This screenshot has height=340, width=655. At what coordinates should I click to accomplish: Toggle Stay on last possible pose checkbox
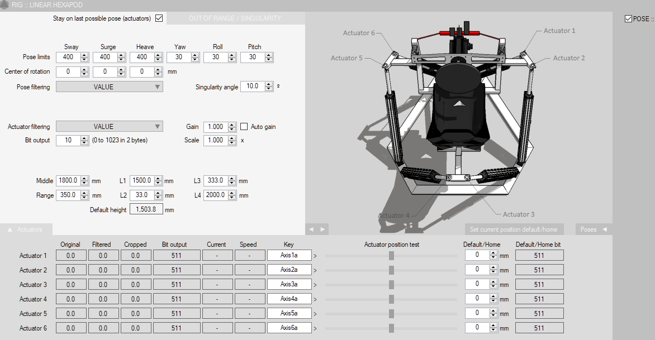pos(159,18)
